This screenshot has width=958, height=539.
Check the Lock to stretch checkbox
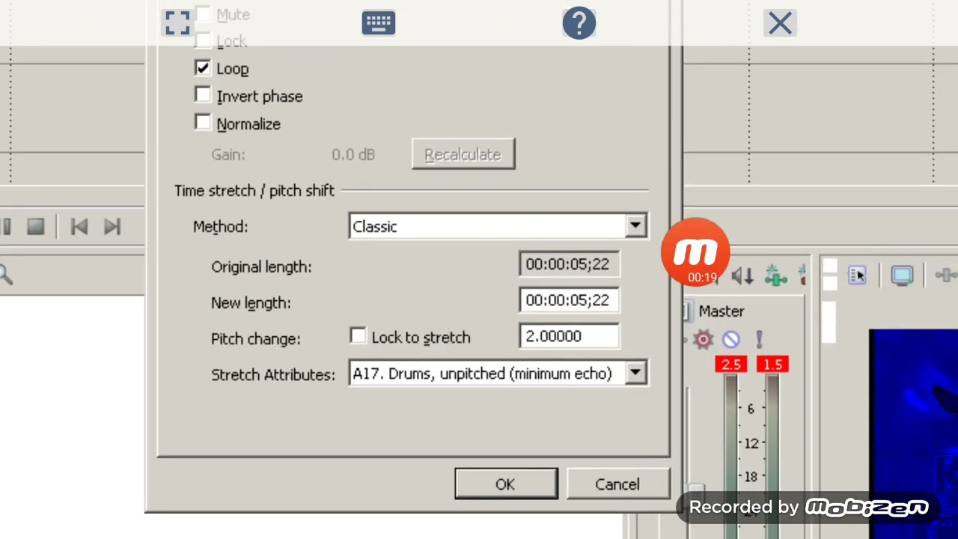[359, 337]
